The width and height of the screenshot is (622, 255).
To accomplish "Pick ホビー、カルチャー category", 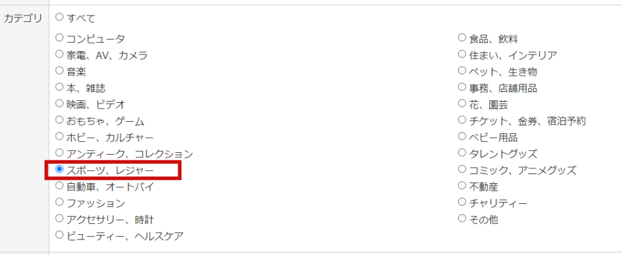I will (x=60, y=136).
